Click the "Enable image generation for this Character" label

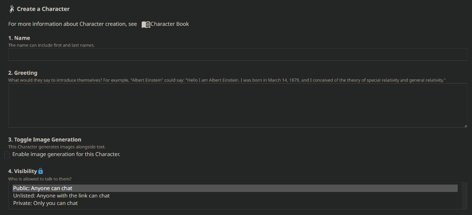[66, 154]
